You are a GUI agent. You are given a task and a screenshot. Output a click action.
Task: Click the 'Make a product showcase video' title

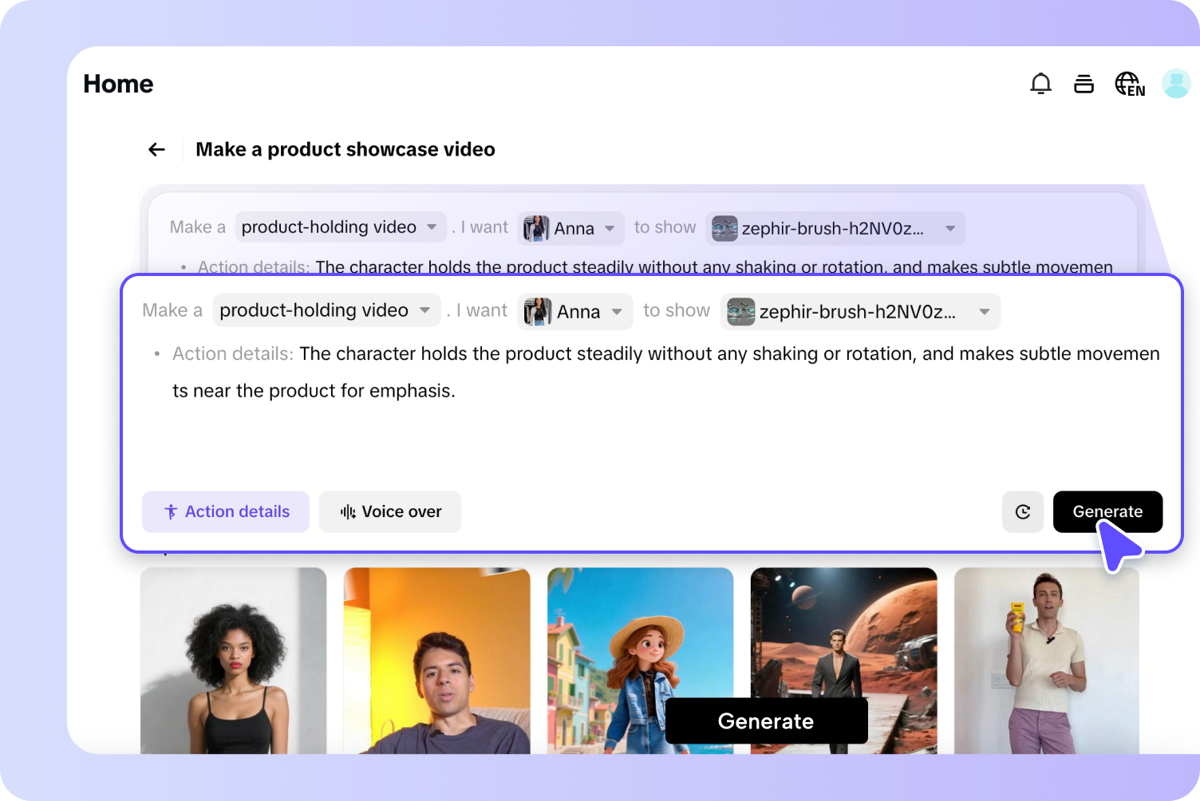click(345, 149)
